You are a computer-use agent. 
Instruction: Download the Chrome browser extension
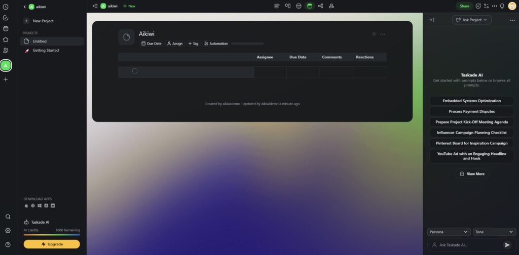[33, 205]
